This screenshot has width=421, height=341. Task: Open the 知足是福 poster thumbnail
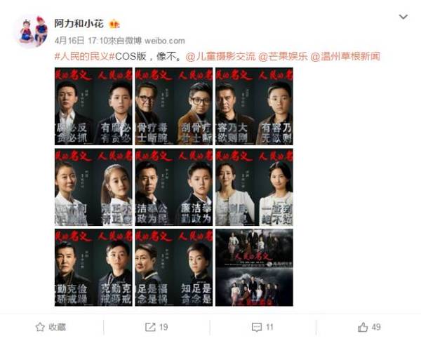(174, 267)
